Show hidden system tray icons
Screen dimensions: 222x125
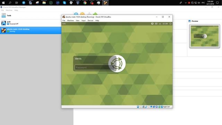point(186,3)
